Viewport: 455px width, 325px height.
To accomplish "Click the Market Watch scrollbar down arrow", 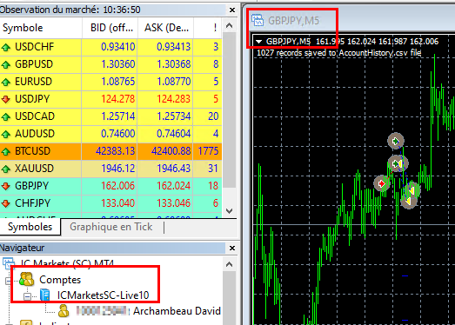I will click(x=230, y=211).
